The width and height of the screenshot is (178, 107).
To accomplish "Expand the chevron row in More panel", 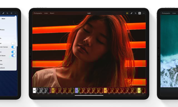I will pos(8,38).
